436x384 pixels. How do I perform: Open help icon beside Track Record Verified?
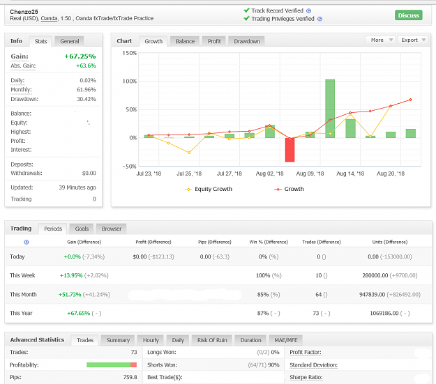click(x=308, y=11)
